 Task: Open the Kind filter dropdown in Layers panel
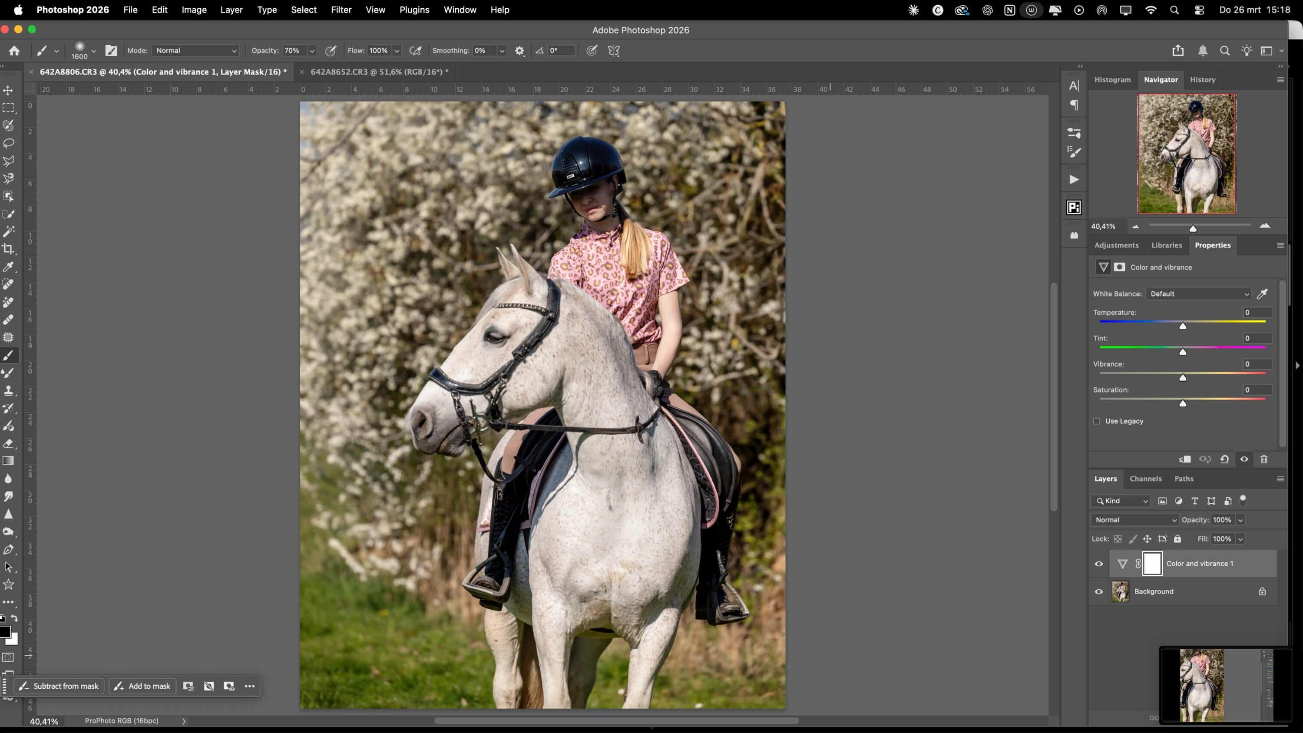click(1121, 501)
